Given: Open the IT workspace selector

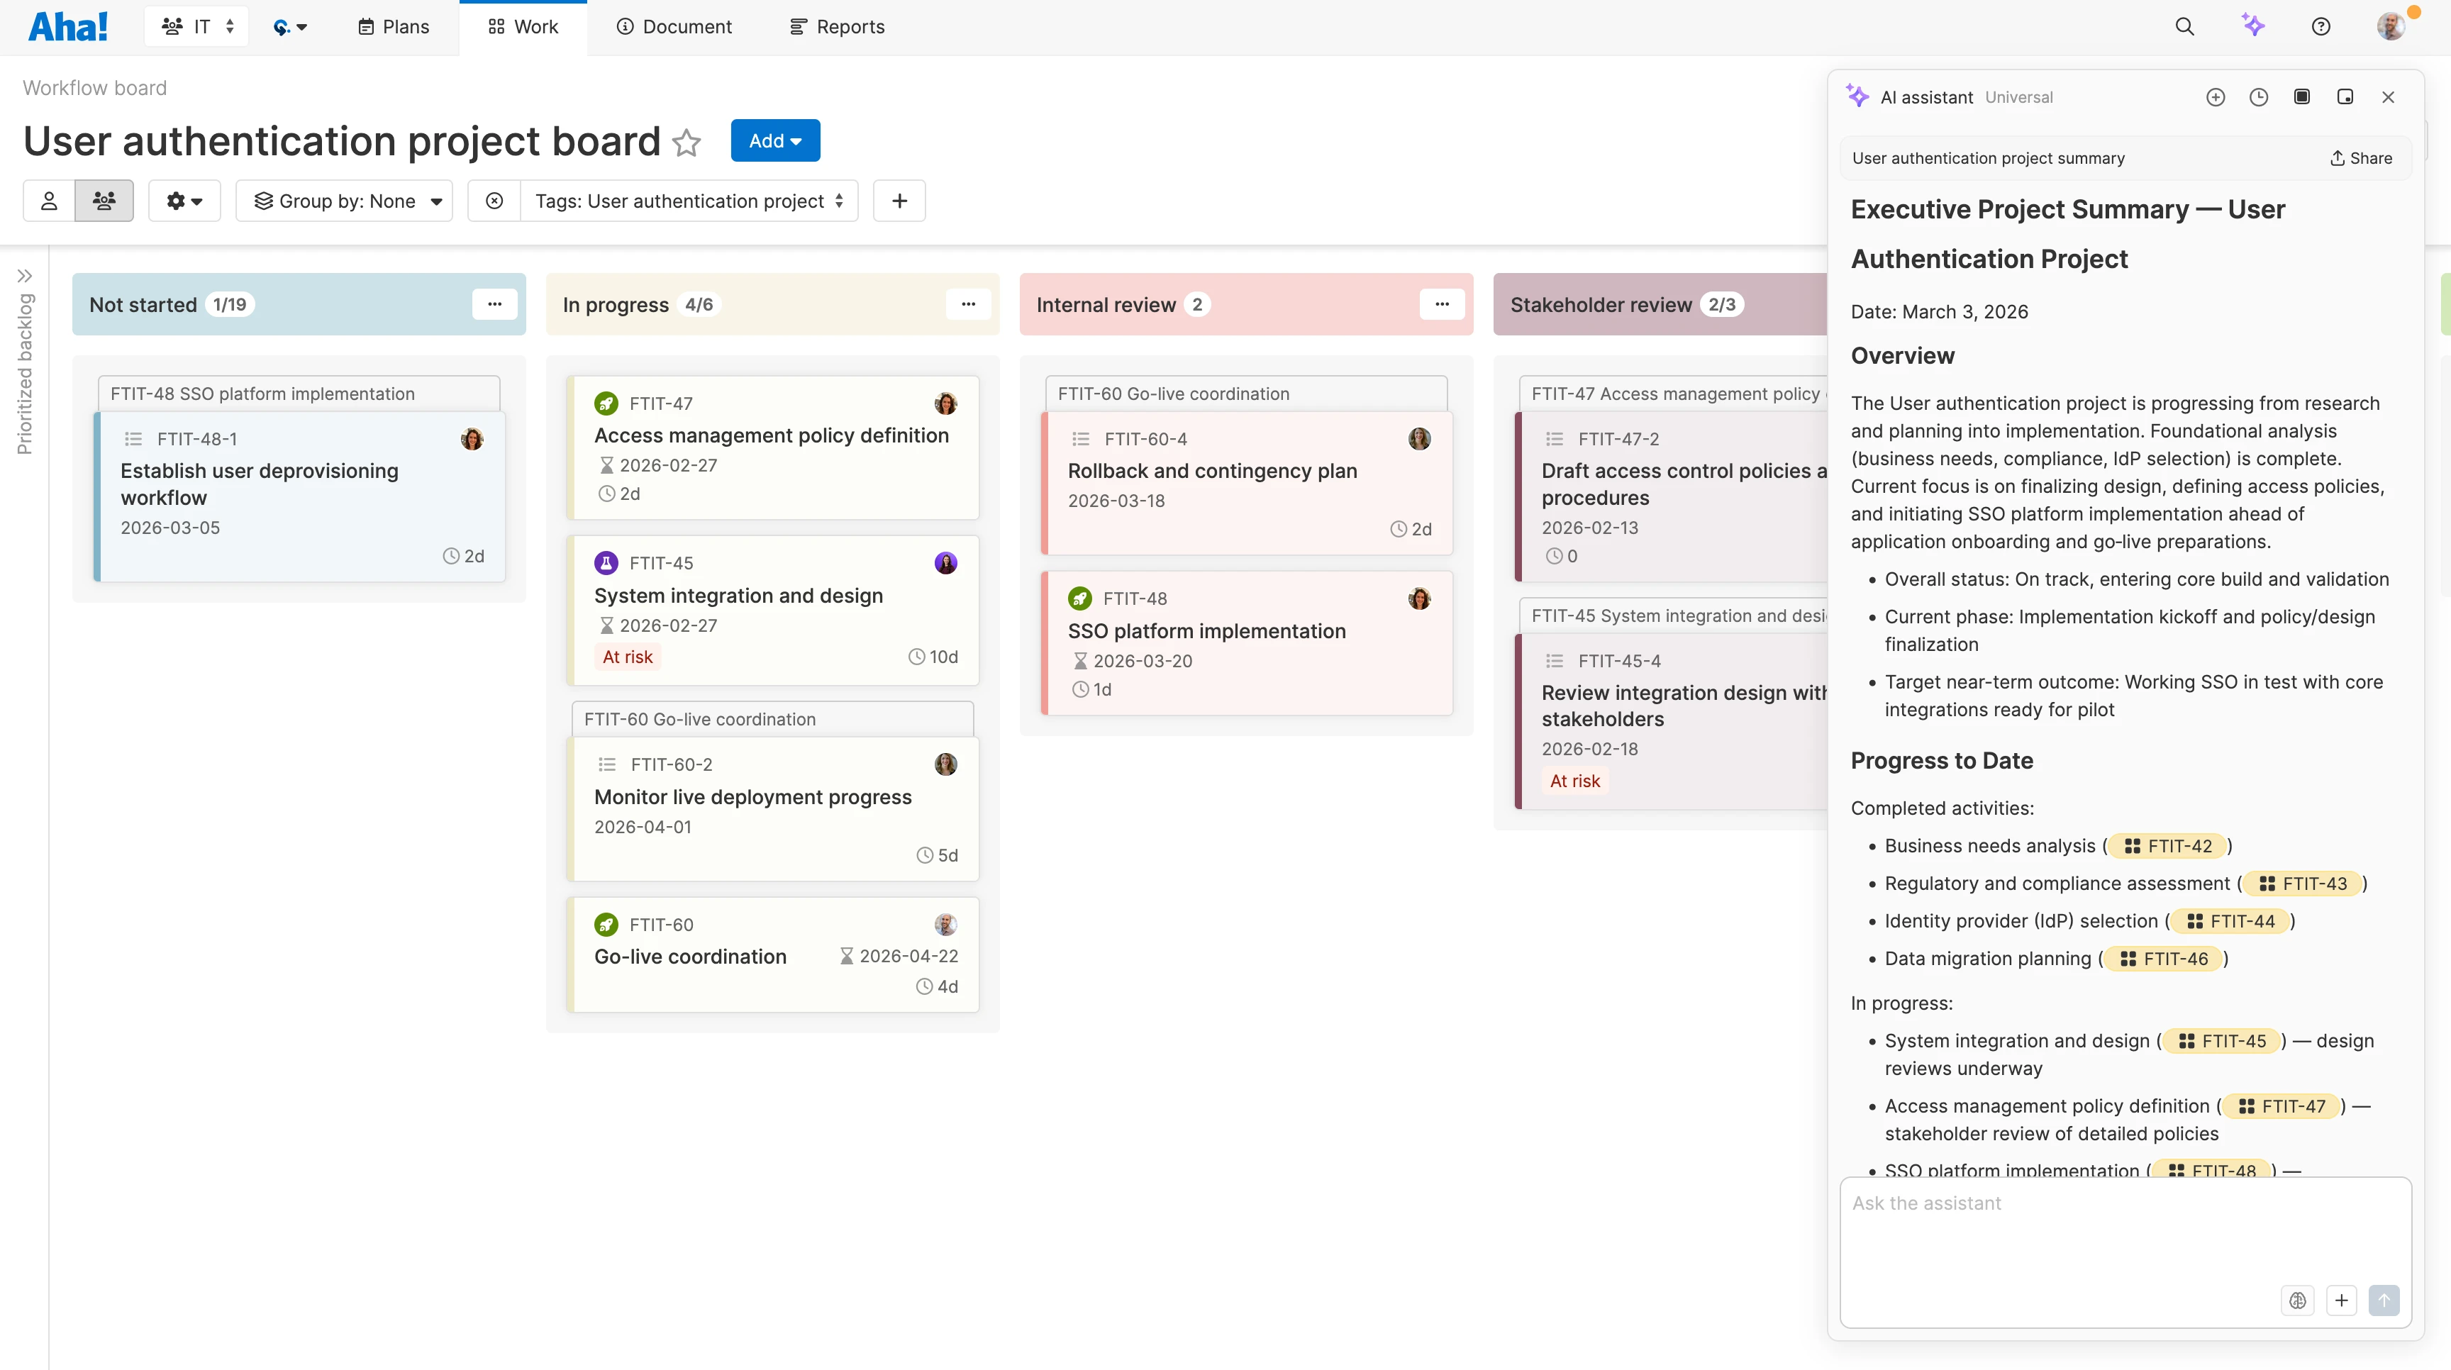Looking at the screenshot, I should point(196,26).
